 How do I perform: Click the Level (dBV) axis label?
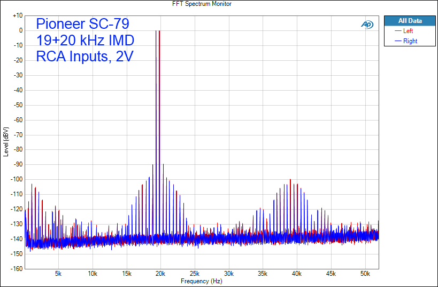[6, 142]
